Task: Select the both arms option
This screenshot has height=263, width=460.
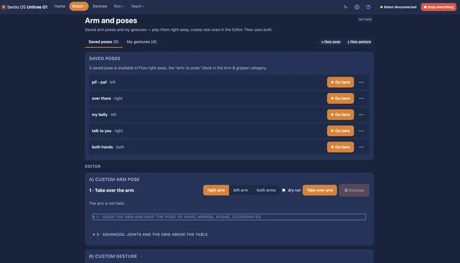Action: [266, 190]
